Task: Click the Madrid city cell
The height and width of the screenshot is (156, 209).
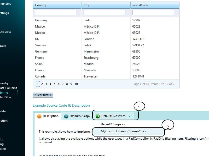Action: coord(89,64)
